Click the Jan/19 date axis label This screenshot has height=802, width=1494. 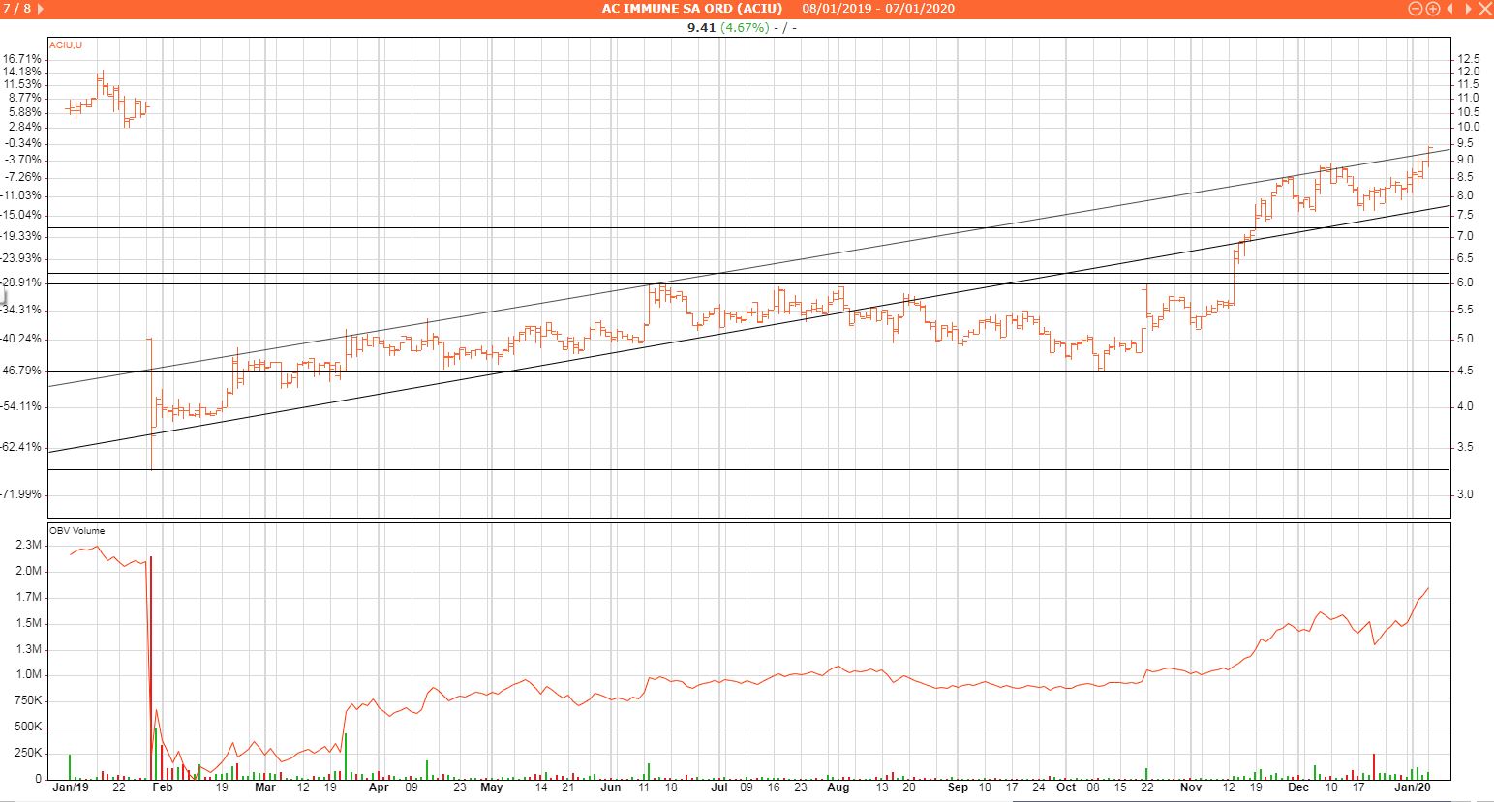tap(70, 787)
